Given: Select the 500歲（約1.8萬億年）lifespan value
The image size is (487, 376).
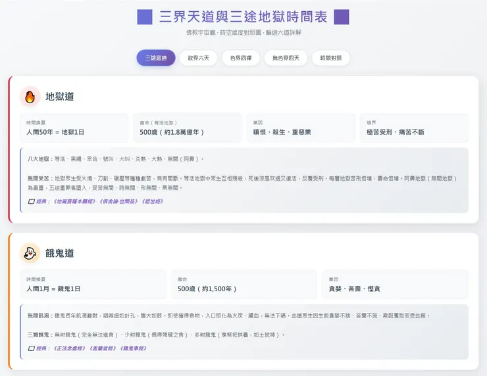Looking at the screenshot, I should 172,132.
